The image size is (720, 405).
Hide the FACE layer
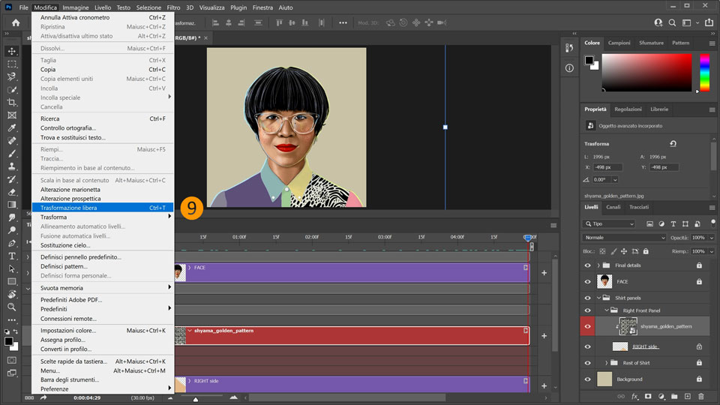[588, 281]
